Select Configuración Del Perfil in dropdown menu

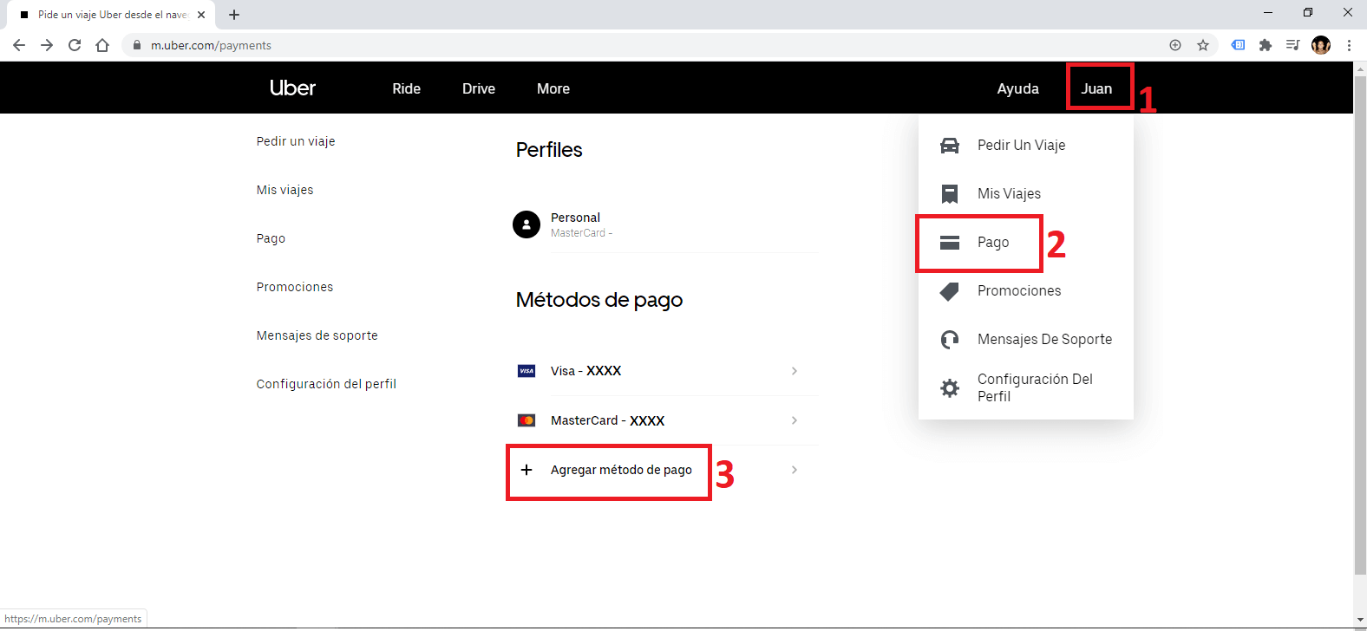pyautogui.click(x=1026, y=387)
